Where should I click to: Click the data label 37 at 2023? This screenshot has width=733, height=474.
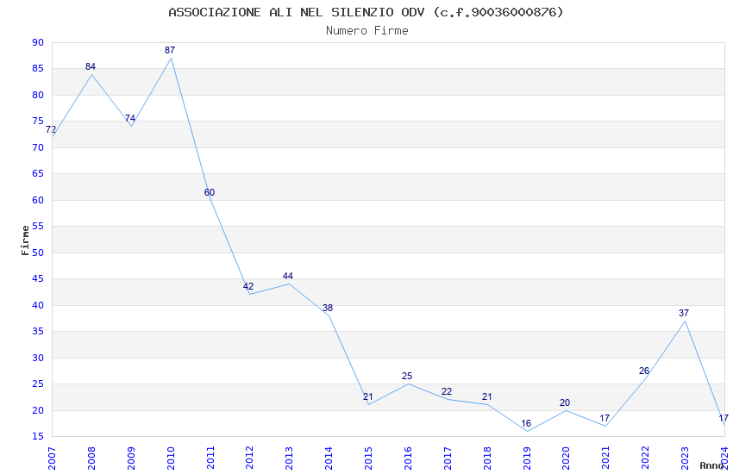click(684, 313)
